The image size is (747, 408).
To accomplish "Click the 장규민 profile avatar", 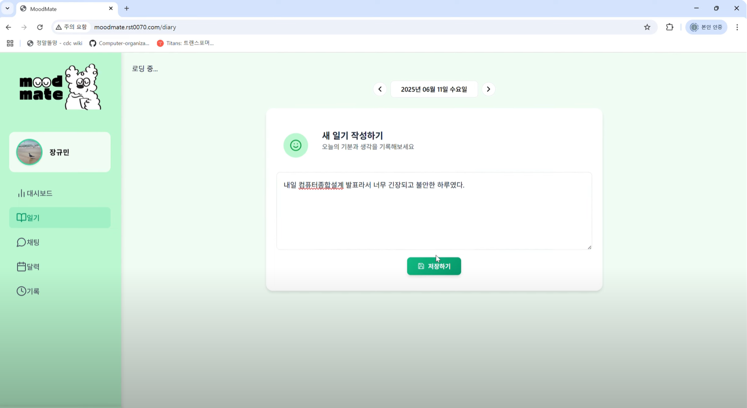I will coord(29,152).
